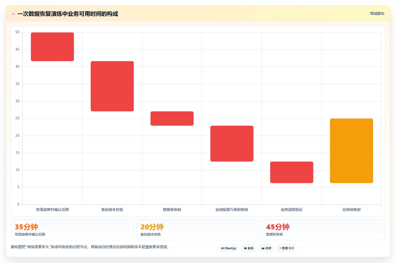Image resolution: width=396 pixels, height=263 pixels.
Task: Click the red 应用配置与密钥恢复 waterfall bar
Action: tap(232, 144)
